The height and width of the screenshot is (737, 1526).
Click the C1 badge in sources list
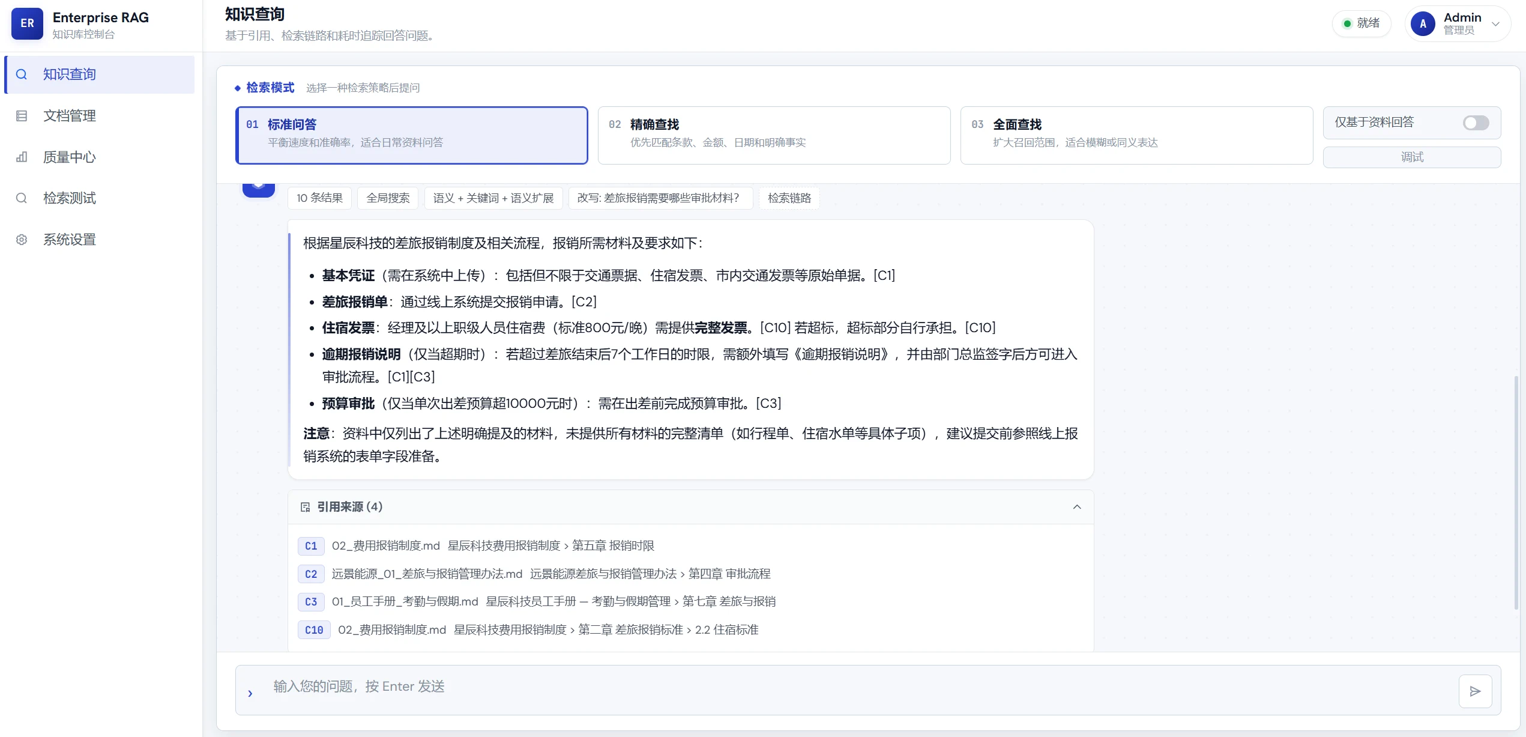pyautogui.click(x=311, y=546)
